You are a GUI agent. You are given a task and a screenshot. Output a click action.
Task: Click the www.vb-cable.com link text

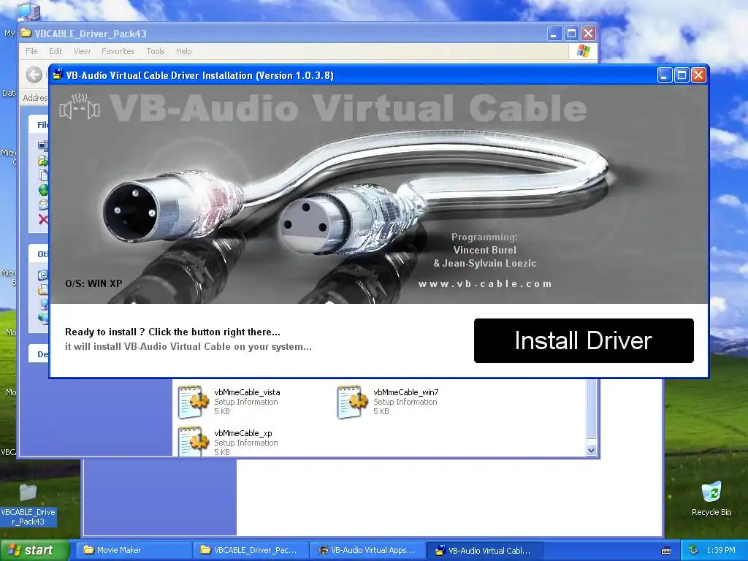pos(485,284)
